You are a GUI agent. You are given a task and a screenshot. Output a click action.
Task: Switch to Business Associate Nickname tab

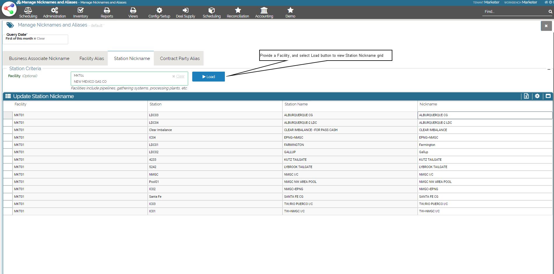click(39, 59)
